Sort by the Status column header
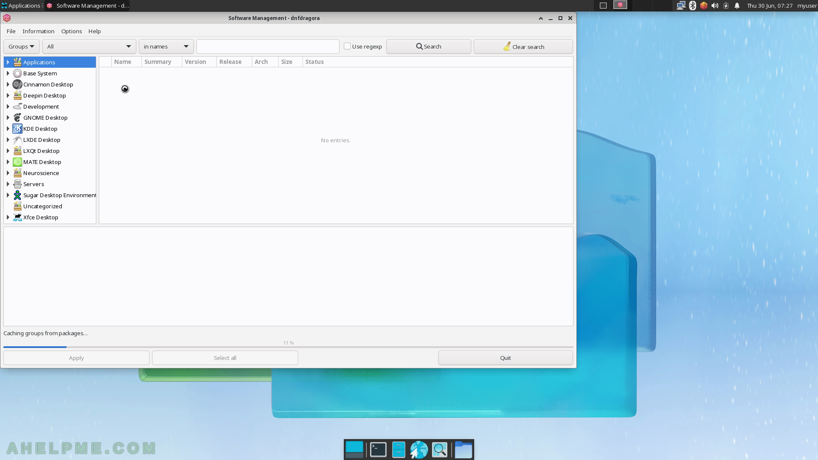The height and width of the screenshot is (460, 818). click(x=438, y=62)
